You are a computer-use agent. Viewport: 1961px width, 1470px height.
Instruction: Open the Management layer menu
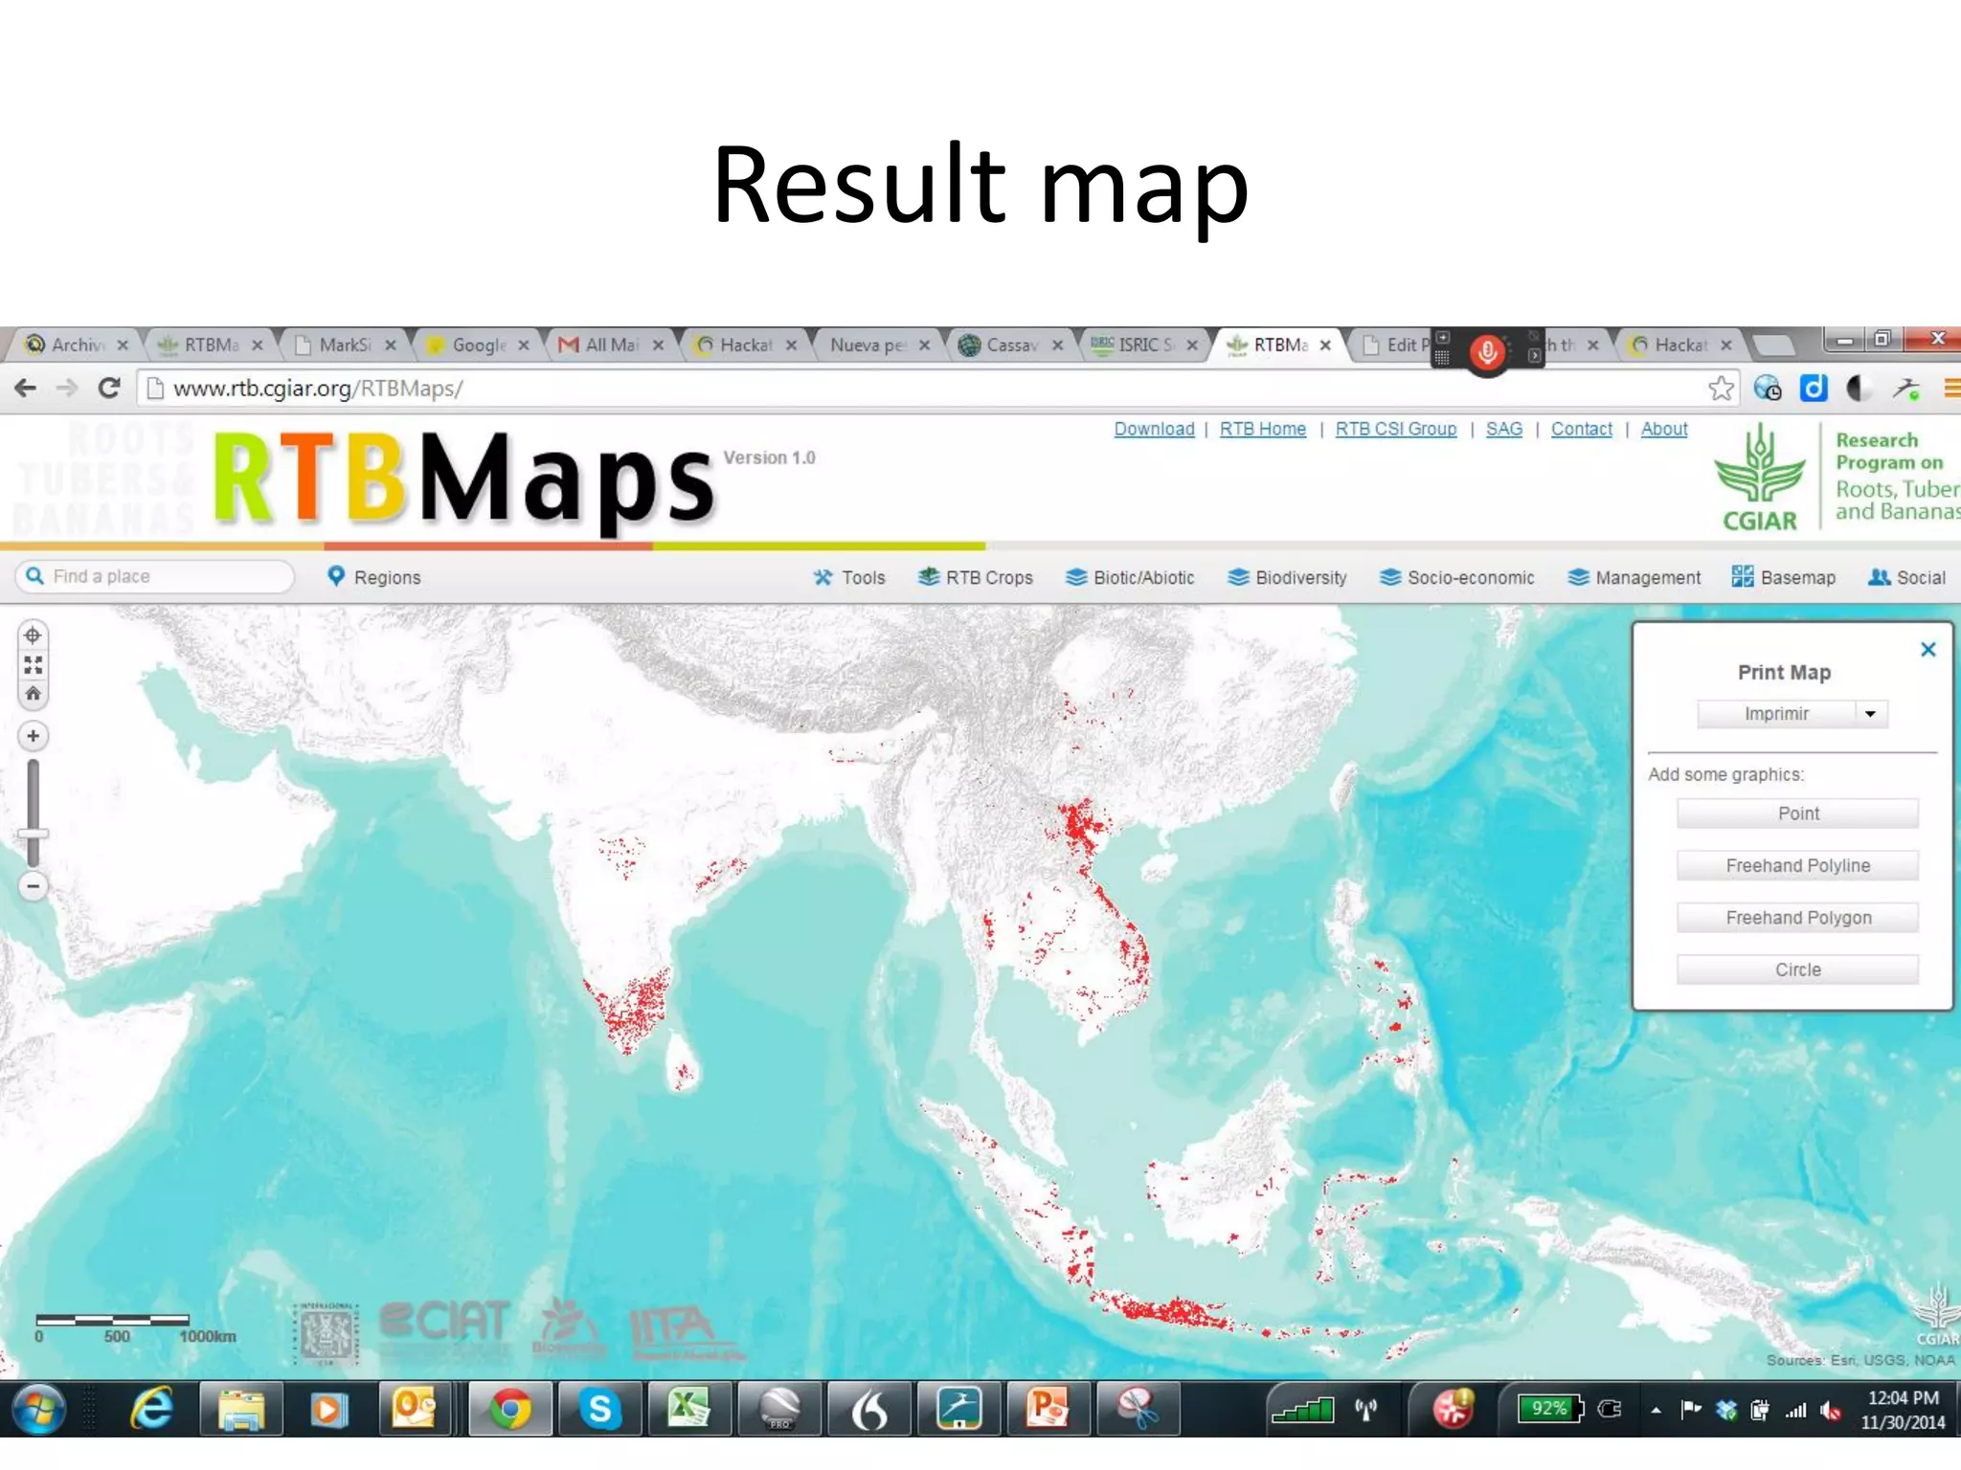pos(1634,578)
